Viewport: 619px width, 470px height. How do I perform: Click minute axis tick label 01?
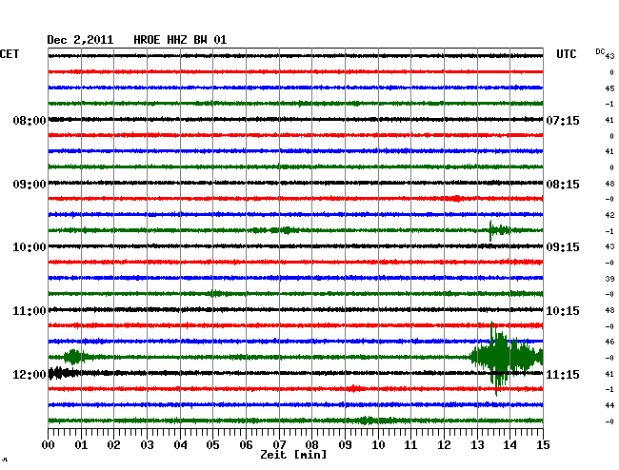[x=81, y=445]
